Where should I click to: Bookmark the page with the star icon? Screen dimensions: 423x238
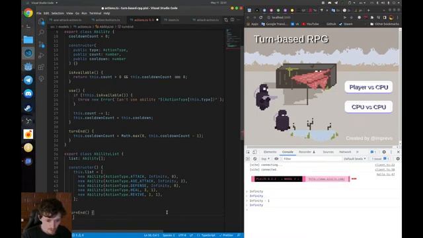[x=351, y=17]
